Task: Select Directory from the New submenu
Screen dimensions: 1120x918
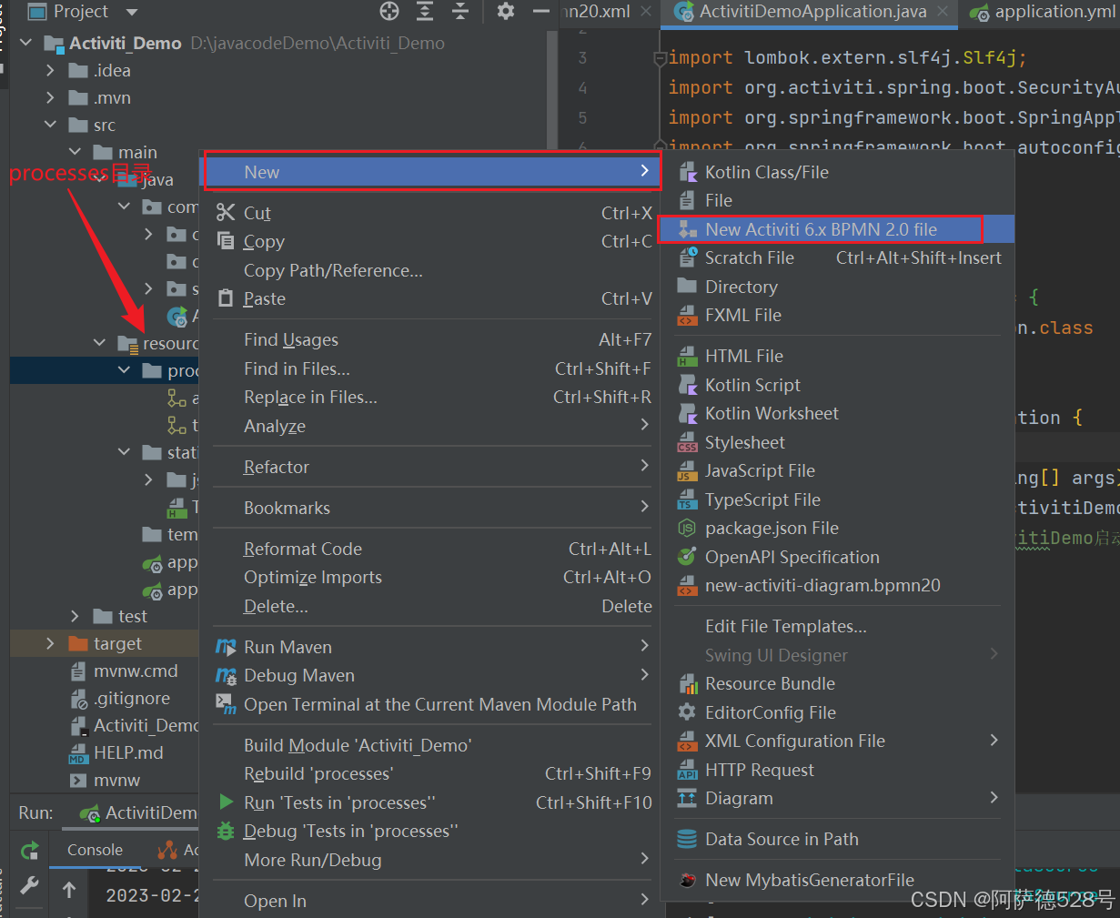Action: pos(742,287)
